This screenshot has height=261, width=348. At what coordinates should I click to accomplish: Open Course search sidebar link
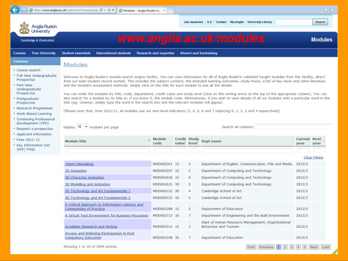pos(29,70)
